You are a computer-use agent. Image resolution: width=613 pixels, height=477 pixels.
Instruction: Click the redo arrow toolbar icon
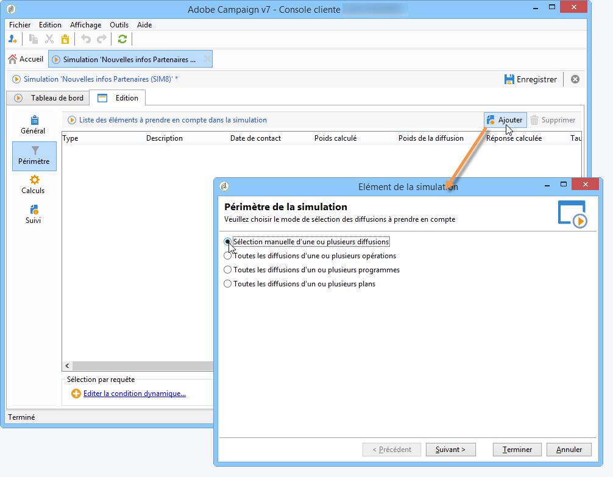(102, 39)
